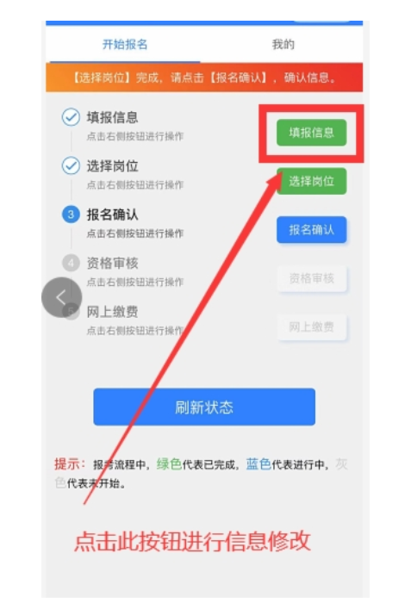
Task: Click the gray step 4 circle icon
Action: tap(71, 263)
